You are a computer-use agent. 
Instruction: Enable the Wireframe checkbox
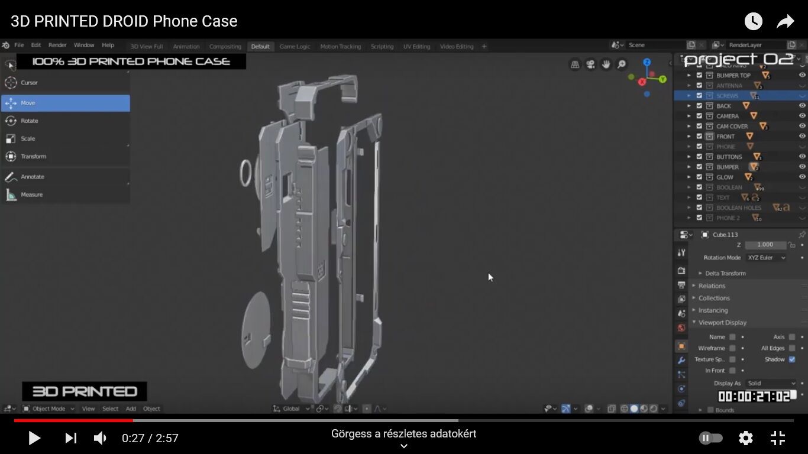732,348
